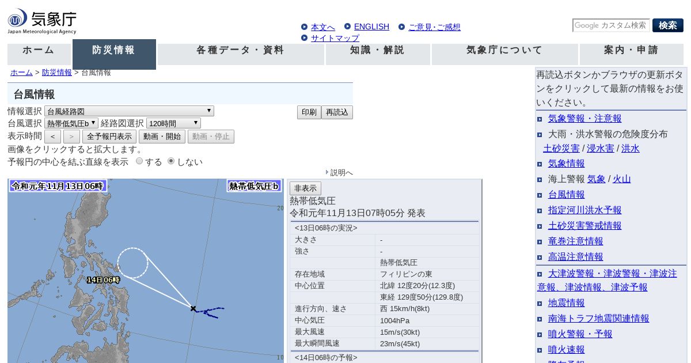Click the next time > button
Viewport: 691px width, 363px height.
(x=71, y=137)
